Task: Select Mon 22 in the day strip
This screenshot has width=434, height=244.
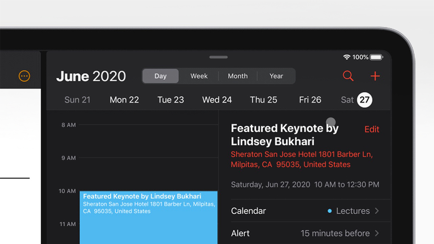Action: 124,100
